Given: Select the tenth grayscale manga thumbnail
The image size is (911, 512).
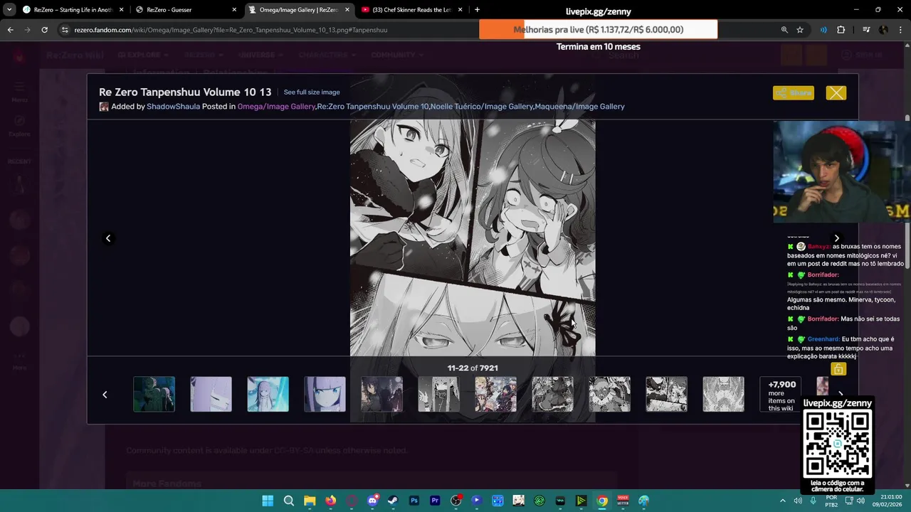Looking at the screenshot, I should (x=666, y=394).
